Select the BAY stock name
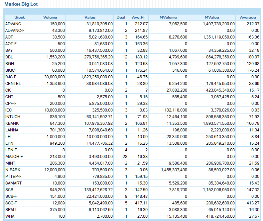The image size is (263, 221). (x=9, y=50)
